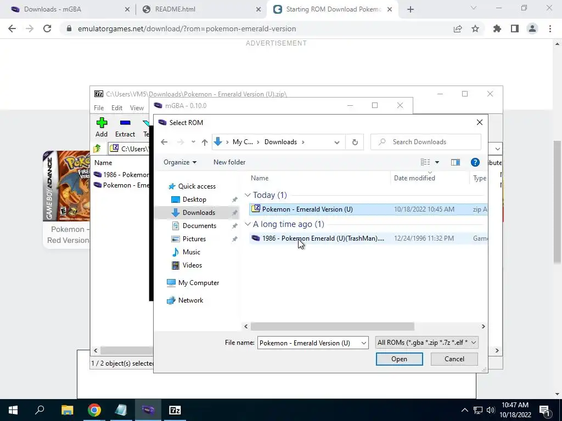Open the recent locations chevron in the dialog

(x=193, y=142)
